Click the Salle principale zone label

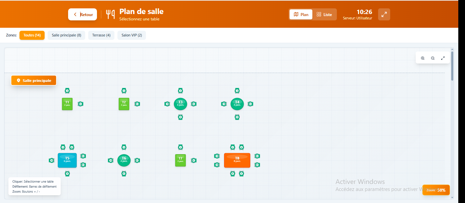[34, 81]
